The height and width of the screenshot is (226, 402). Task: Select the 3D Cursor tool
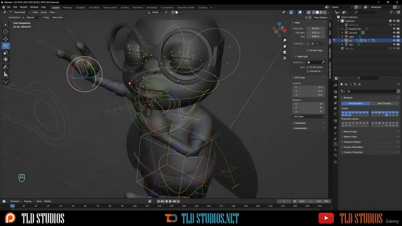(5, 31)
